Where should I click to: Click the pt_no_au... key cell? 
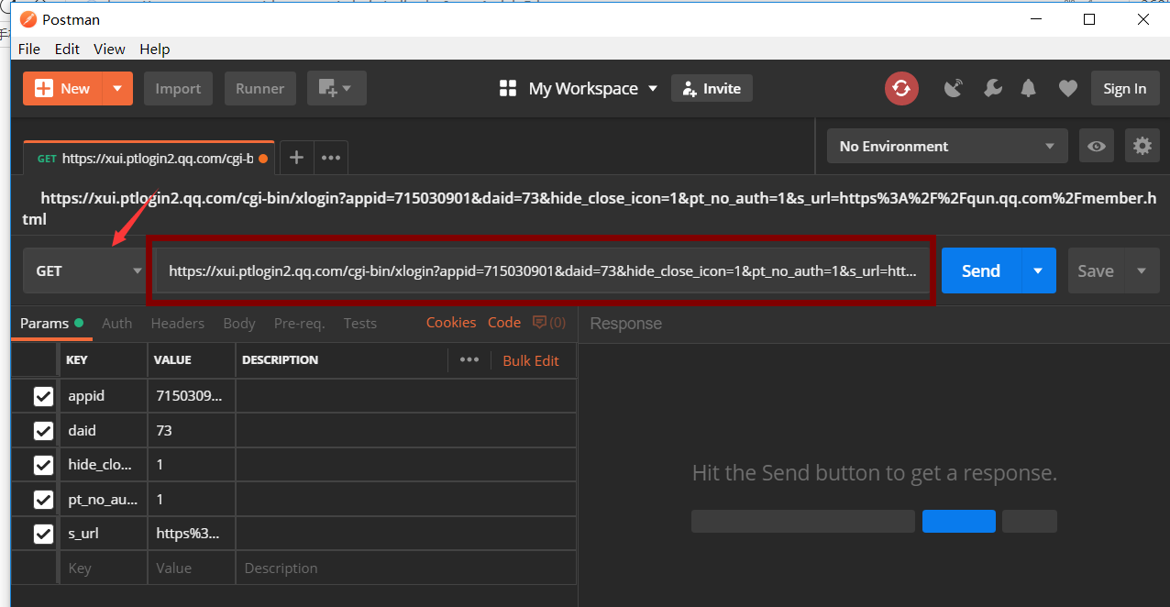(104, 500)
